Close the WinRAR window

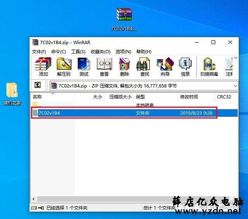point(230,42)
